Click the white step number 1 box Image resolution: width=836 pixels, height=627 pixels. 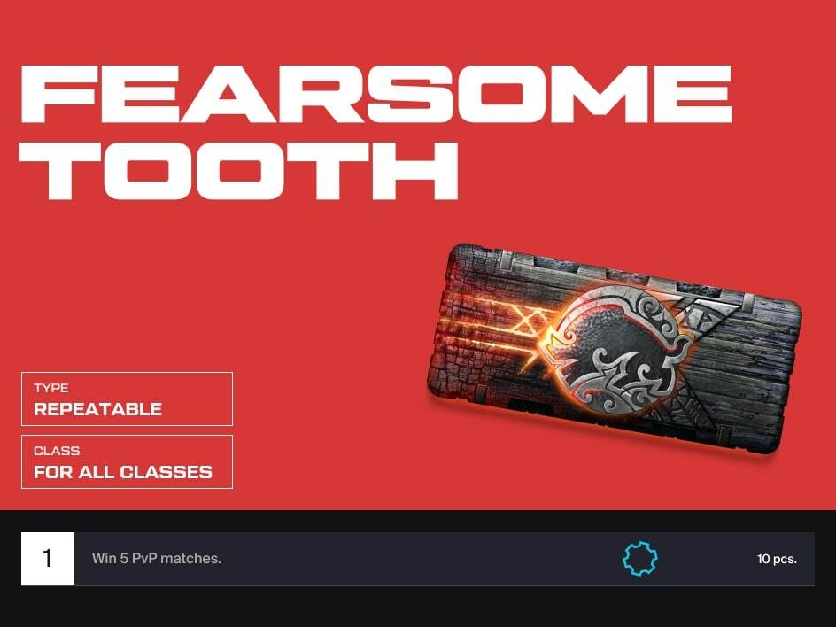coord(48,559)
